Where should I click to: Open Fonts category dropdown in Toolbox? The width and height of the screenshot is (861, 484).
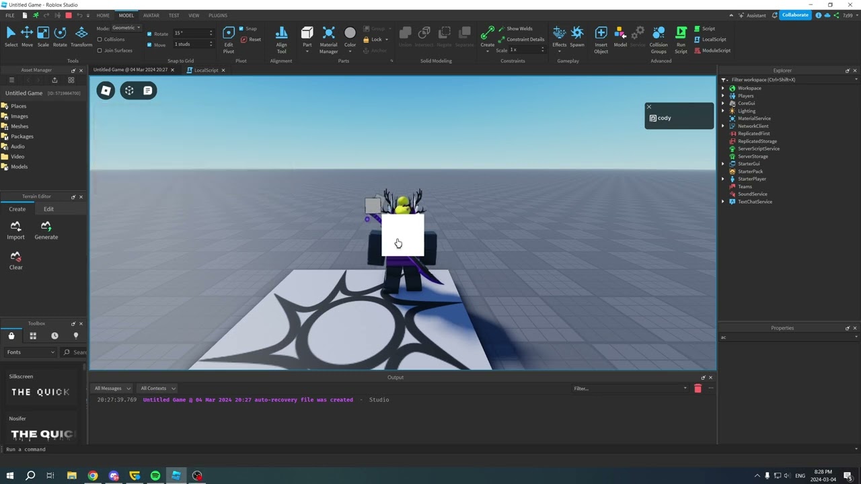(x=30, y=352)
